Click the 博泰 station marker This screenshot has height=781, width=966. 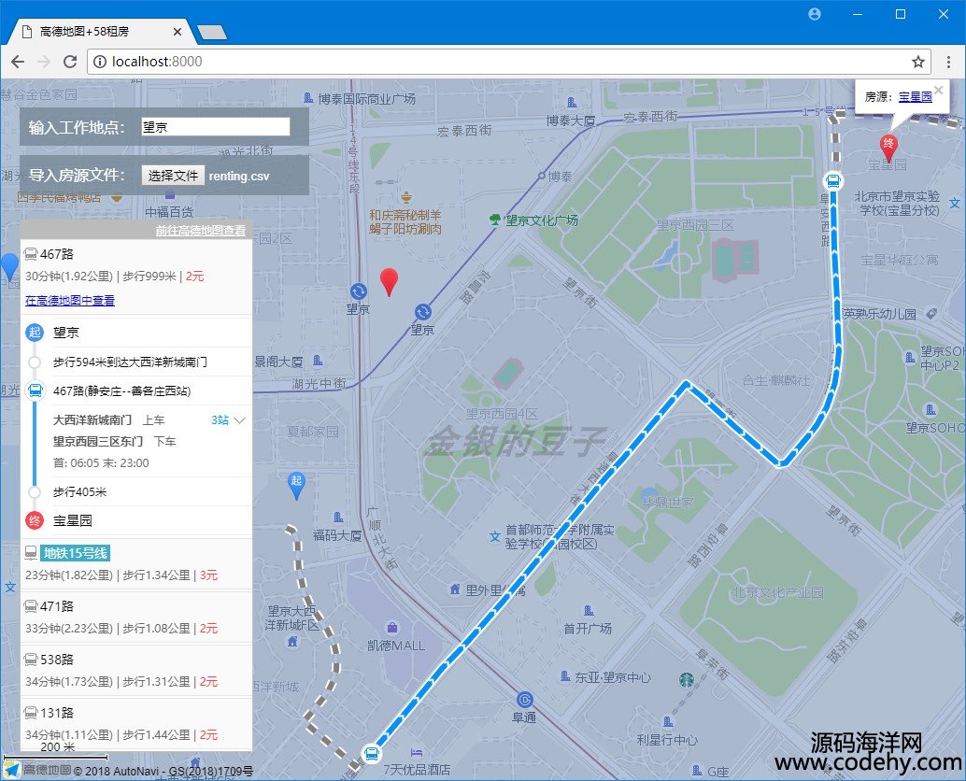542,177
